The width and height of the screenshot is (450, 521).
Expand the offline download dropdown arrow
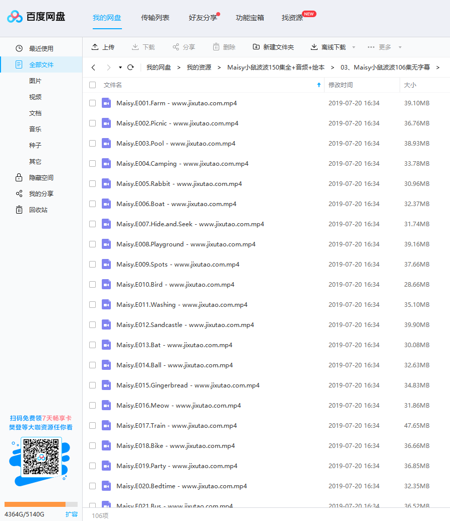pos(354,47)
